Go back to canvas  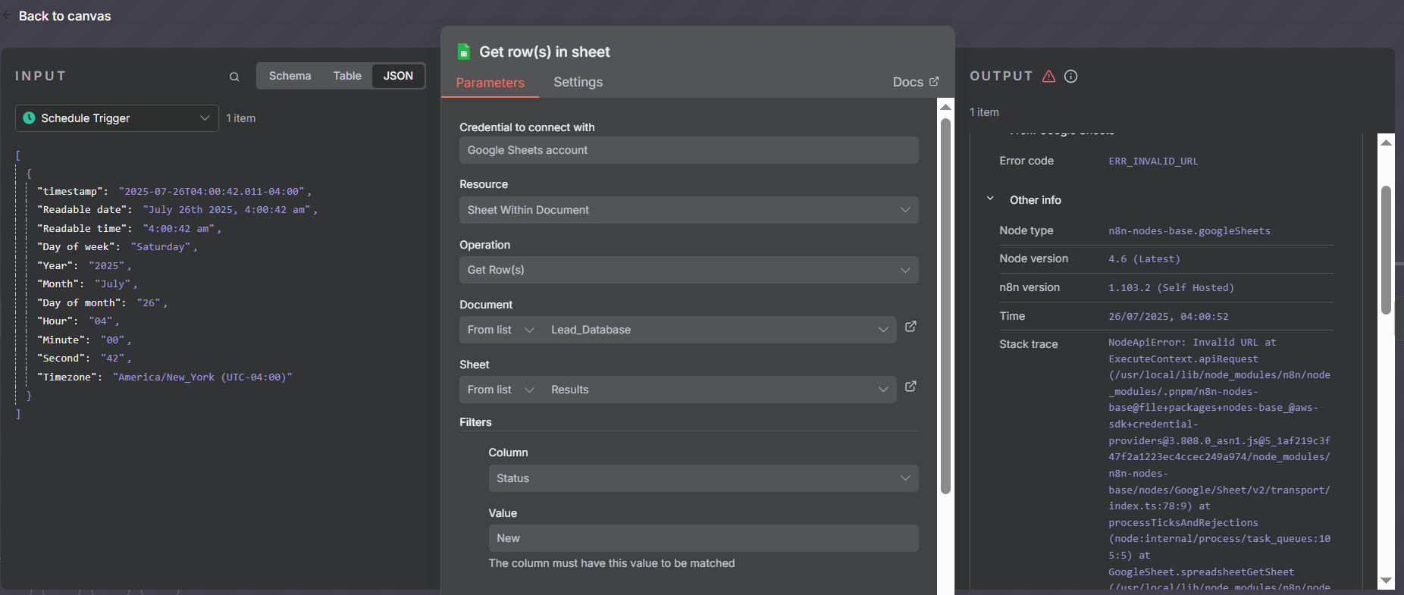pos(64,16)
